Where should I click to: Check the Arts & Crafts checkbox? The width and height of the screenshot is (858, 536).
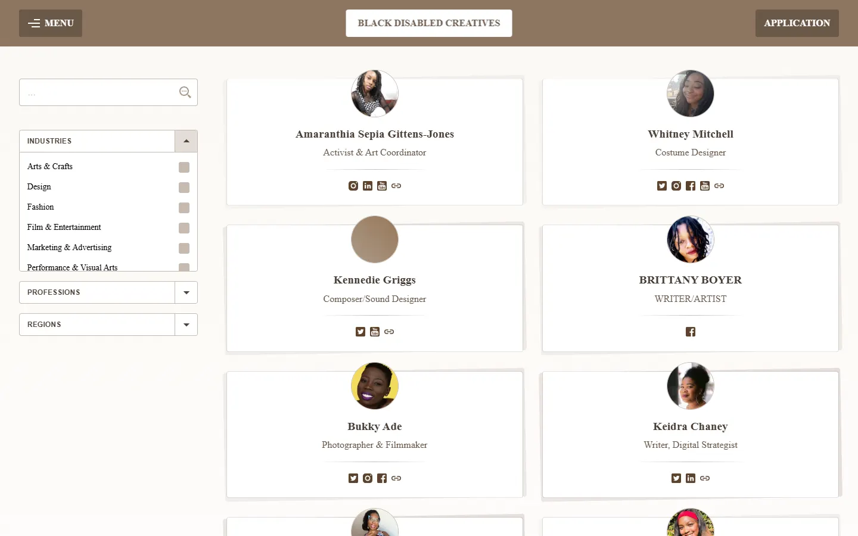point(184,167)
